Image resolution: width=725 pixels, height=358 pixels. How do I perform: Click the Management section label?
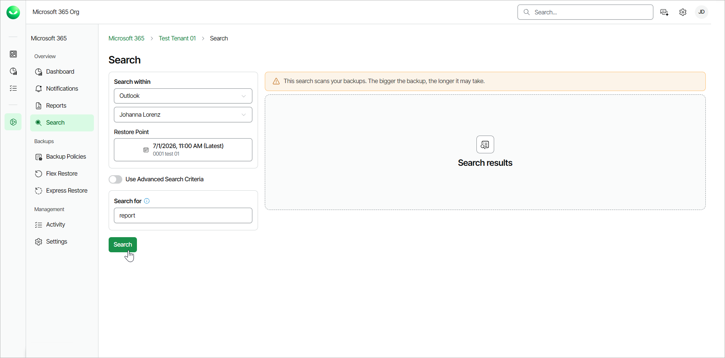click(x=49, y=210)
